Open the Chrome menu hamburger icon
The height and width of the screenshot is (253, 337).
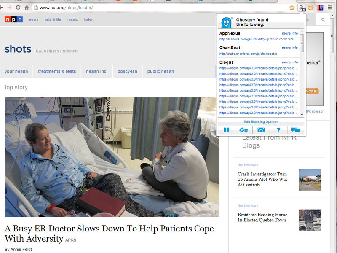click(330, 8)
